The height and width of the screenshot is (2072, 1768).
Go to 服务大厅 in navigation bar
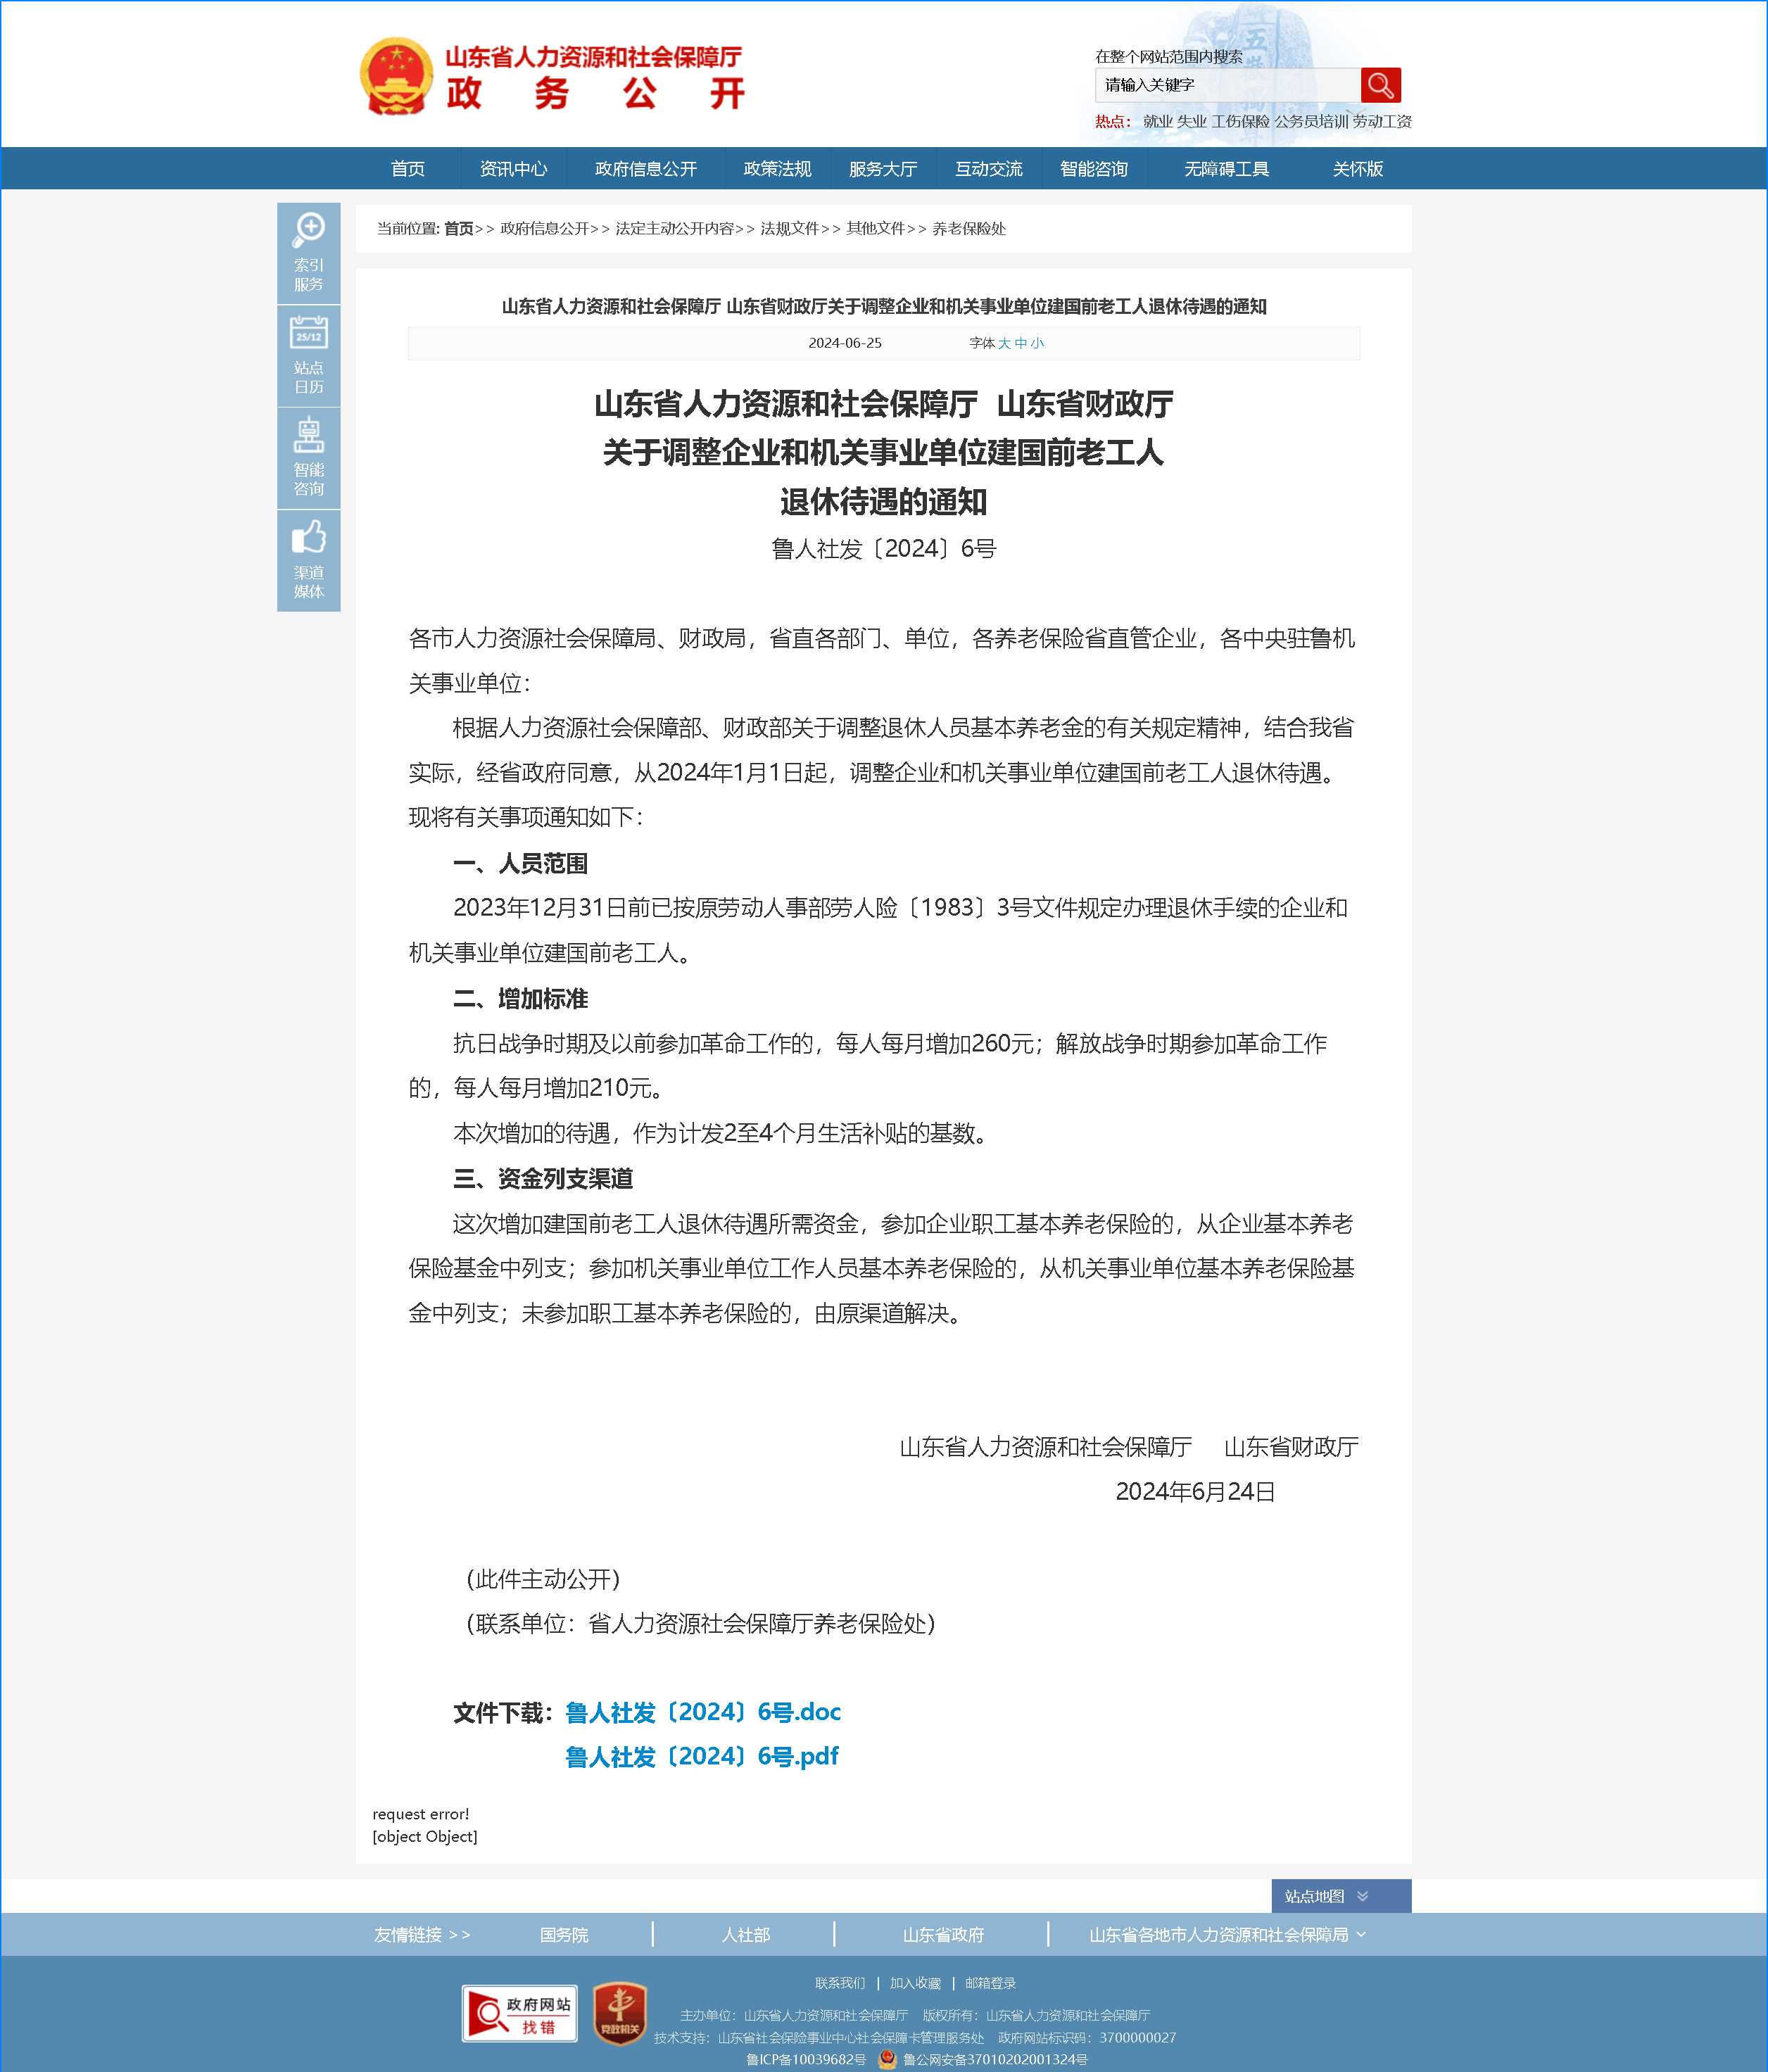pyautogui.click(x=882, y=169)
